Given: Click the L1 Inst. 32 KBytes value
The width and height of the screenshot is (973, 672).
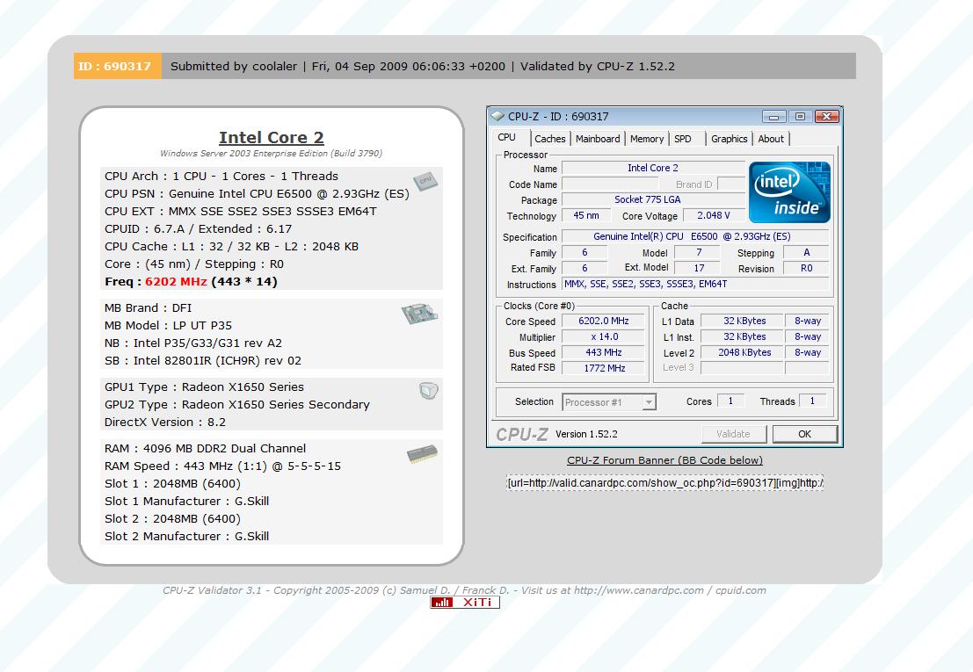Looking at the screenshot, I should tap(744, 337).
